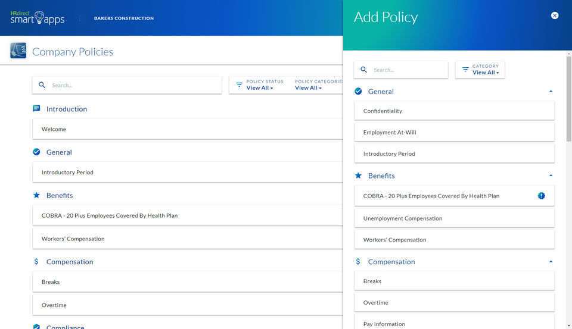Click the blue alert badge on COBRA policy
572x329 pixels.
541,196
